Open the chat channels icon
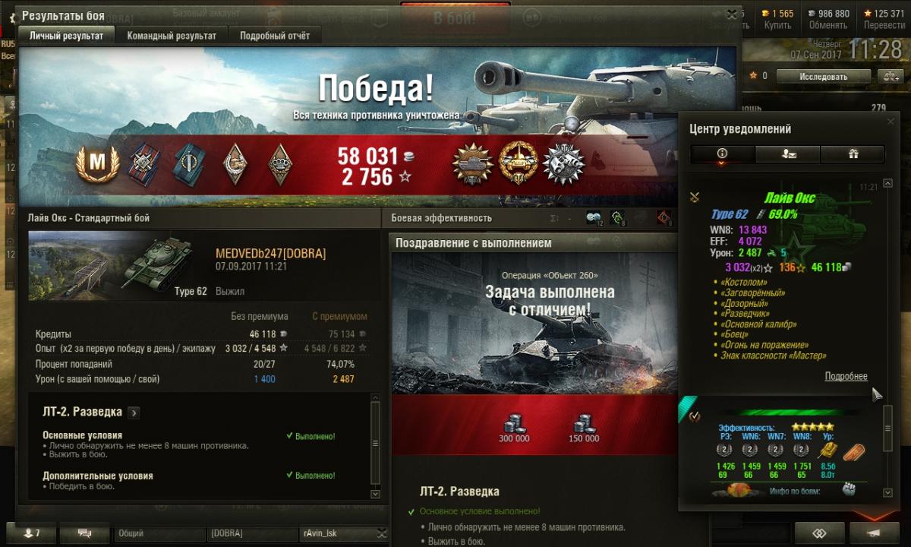 84,533
